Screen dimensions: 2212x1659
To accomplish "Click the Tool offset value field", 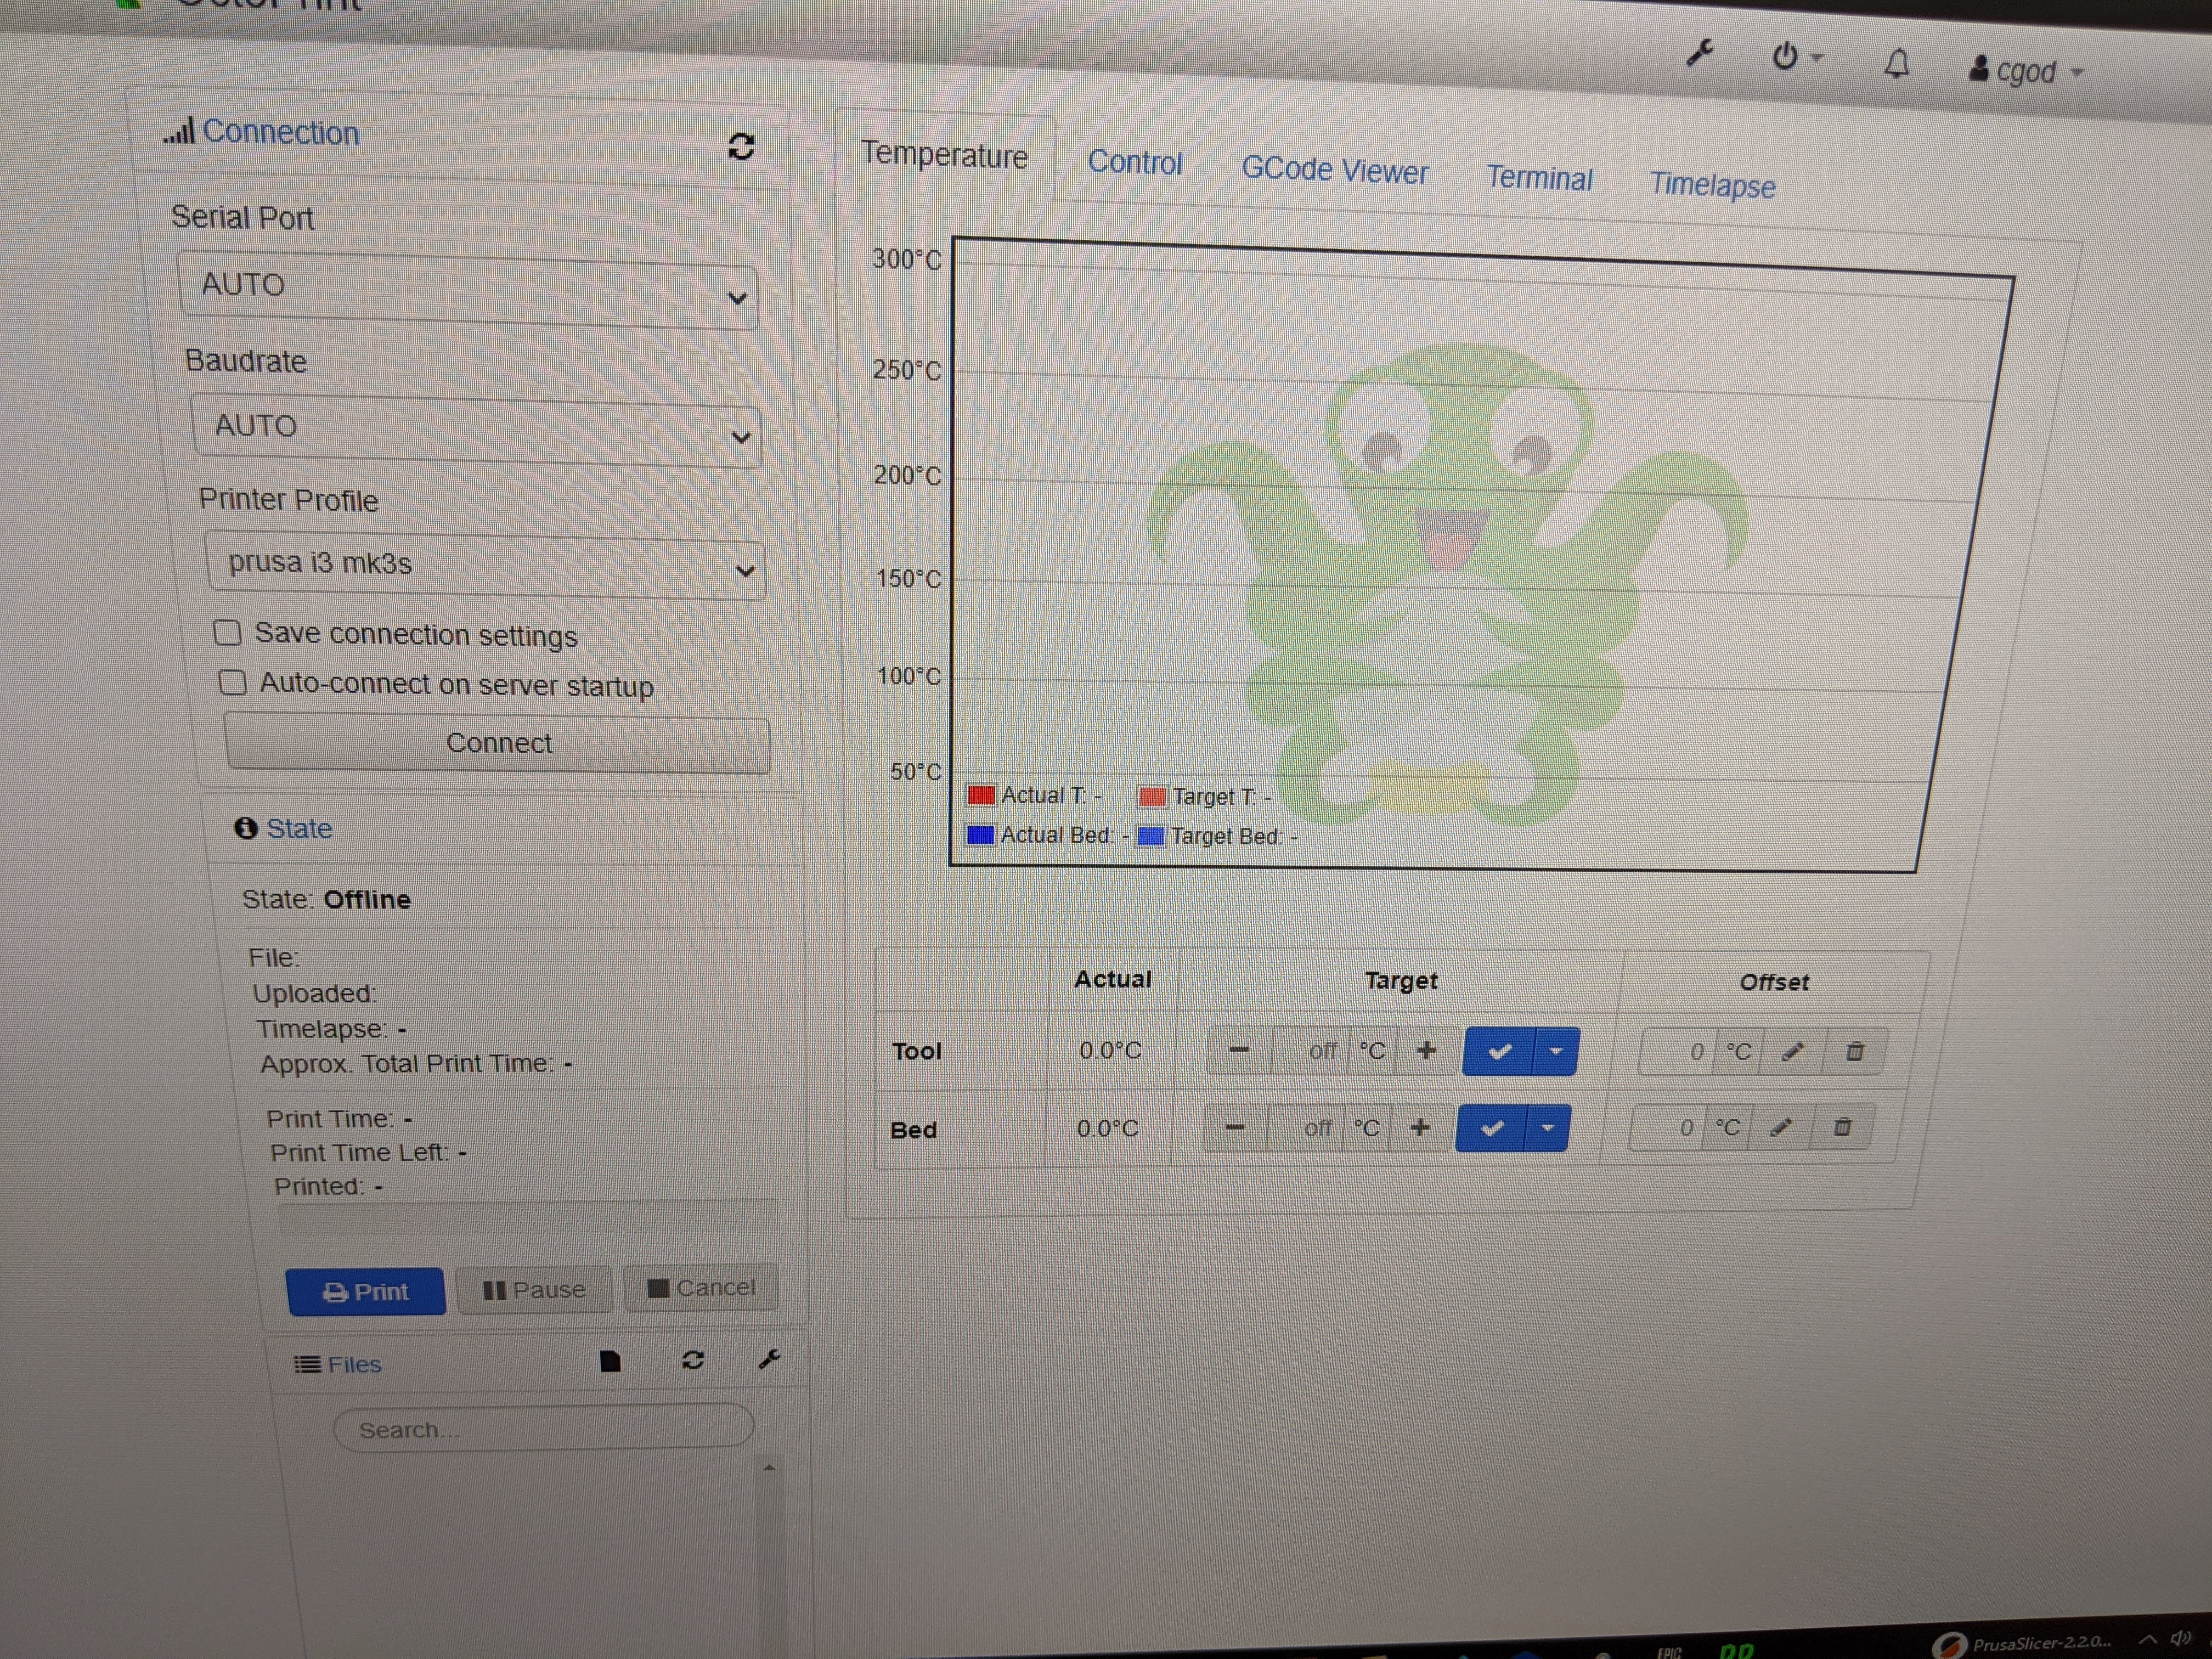I will click(x=1677, y=1051).
